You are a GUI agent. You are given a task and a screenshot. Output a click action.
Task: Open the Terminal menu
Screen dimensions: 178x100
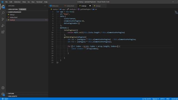39,2
